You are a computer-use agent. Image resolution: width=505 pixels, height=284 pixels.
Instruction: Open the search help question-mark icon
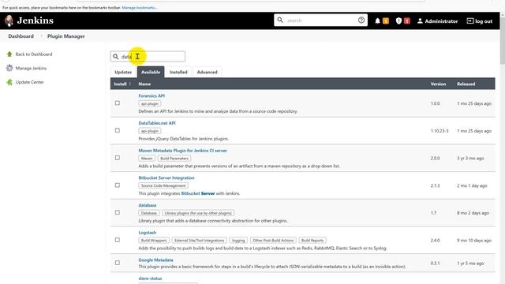pyautogui.click(x=361, y=20)
